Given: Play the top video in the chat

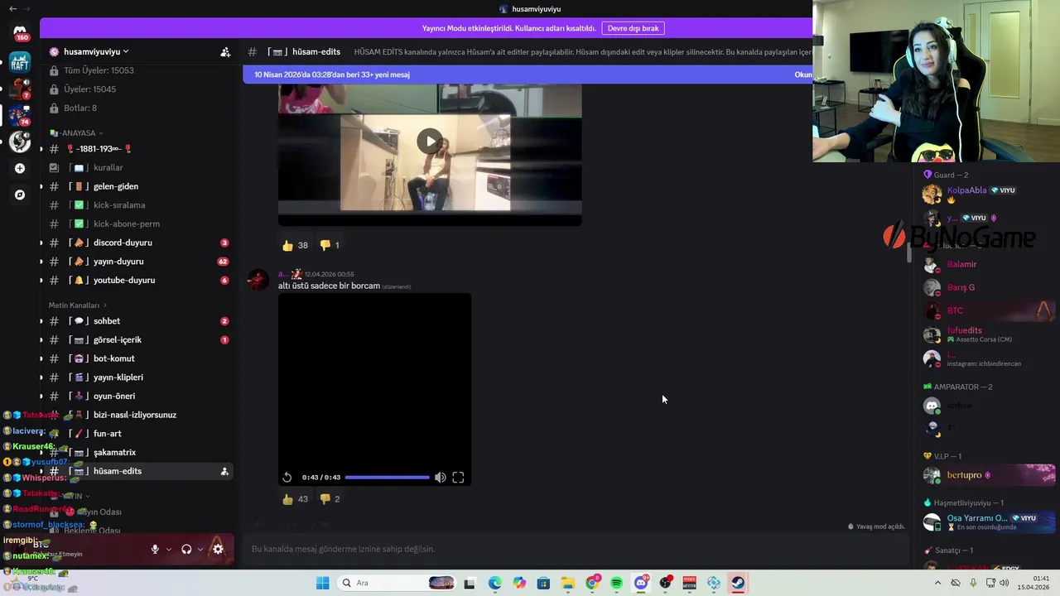Looking at the screenshot, I should tap(429, 141).
